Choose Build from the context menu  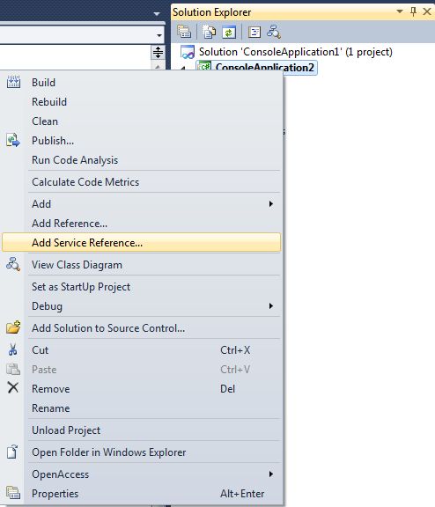point(142,83)
